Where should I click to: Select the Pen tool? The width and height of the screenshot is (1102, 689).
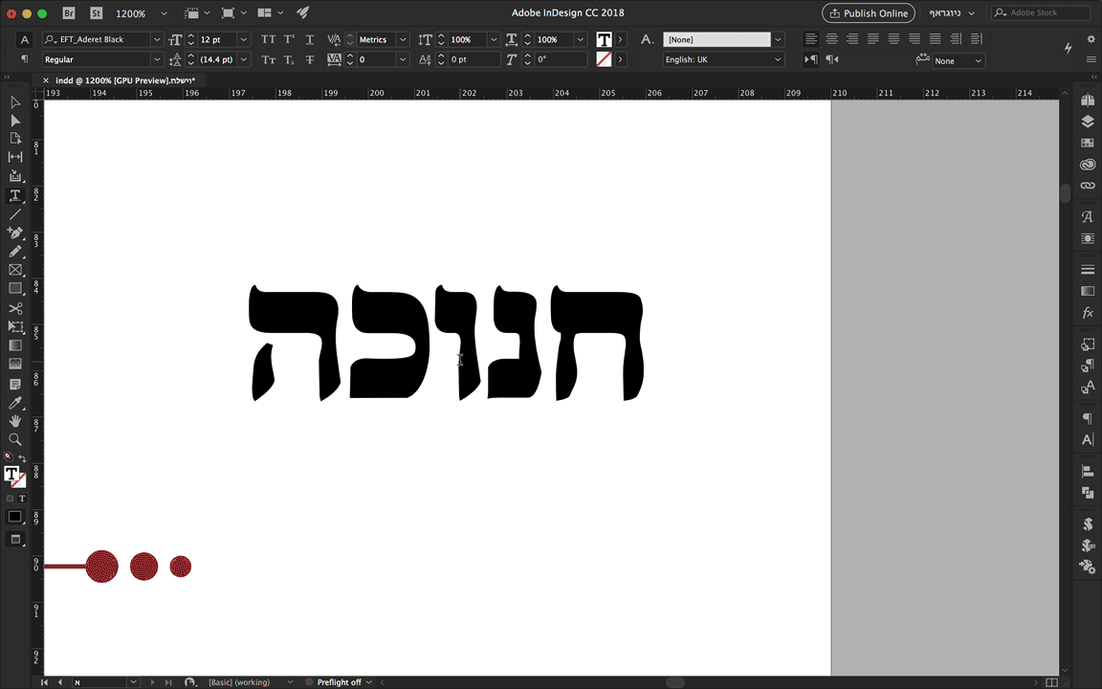14,233
